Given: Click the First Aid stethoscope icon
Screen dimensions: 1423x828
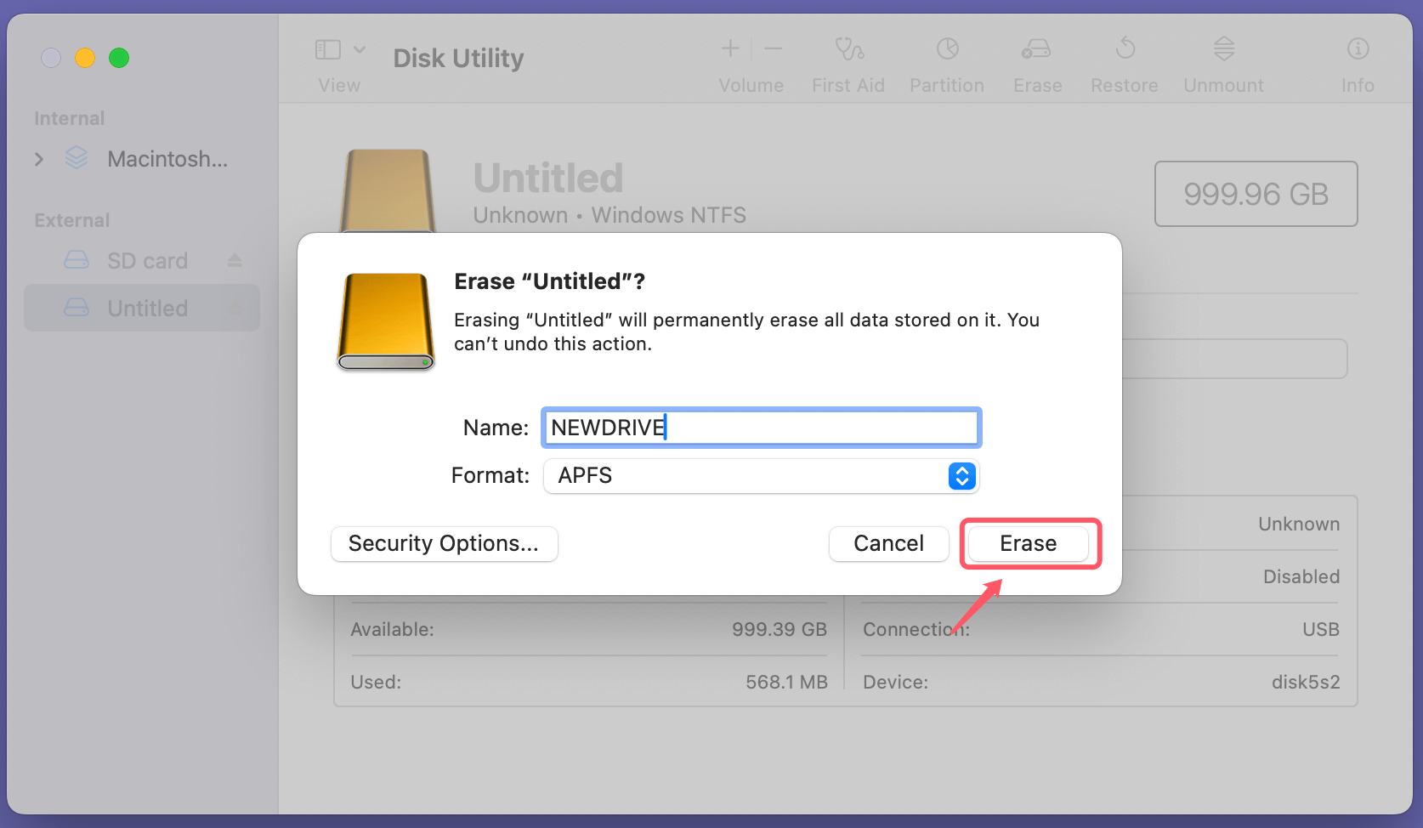Looking at the screenshot, I should point(848,49).
